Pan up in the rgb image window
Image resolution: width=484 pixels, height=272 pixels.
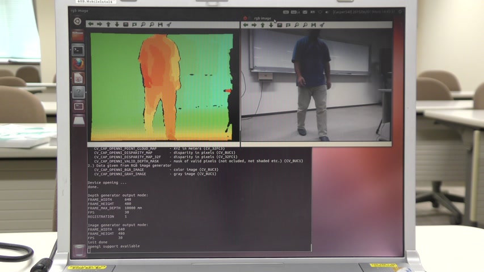[x=263, y=25]
